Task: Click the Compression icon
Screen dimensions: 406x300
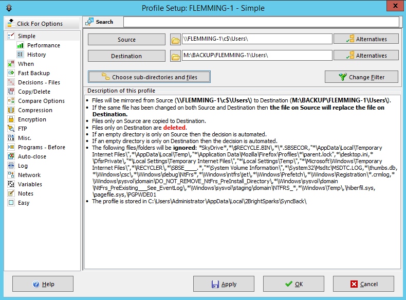Action: coord(11,110)
